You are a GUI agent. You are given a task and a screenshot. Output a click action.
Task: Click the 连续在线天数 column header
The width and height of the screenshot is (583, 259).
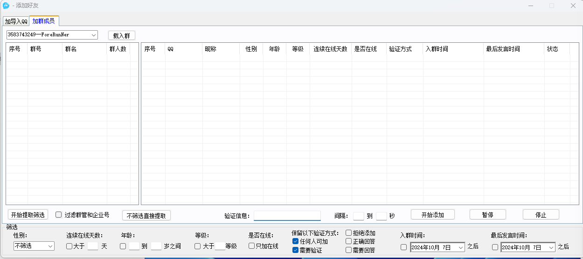[330, 49]
